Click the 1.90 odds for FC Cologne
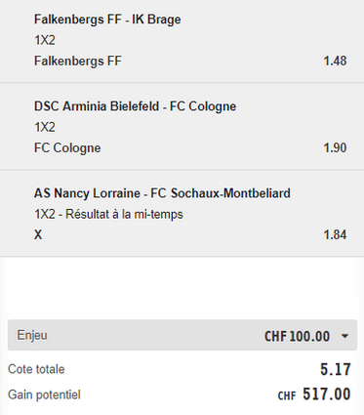The height and width of the screenshot is (415, 364). 335,147
